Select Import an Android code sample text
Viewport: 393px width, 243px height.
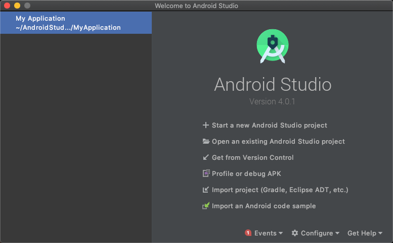(264, 206)
